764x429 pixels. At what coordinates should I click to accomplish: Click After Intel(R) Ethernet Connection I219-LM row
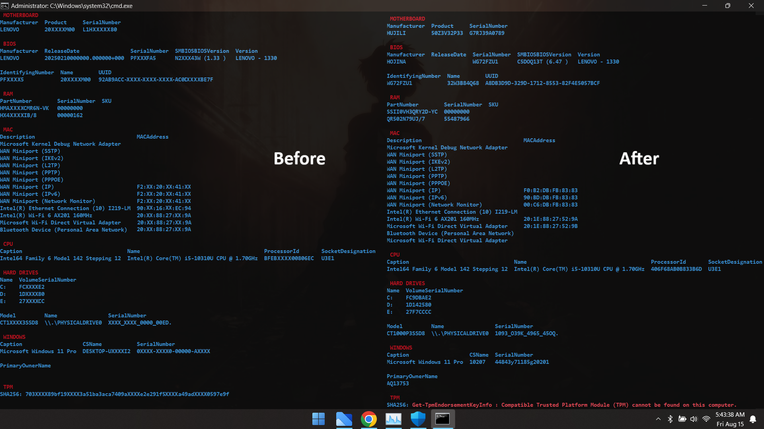pyautogui.click(x=452, y=212)
